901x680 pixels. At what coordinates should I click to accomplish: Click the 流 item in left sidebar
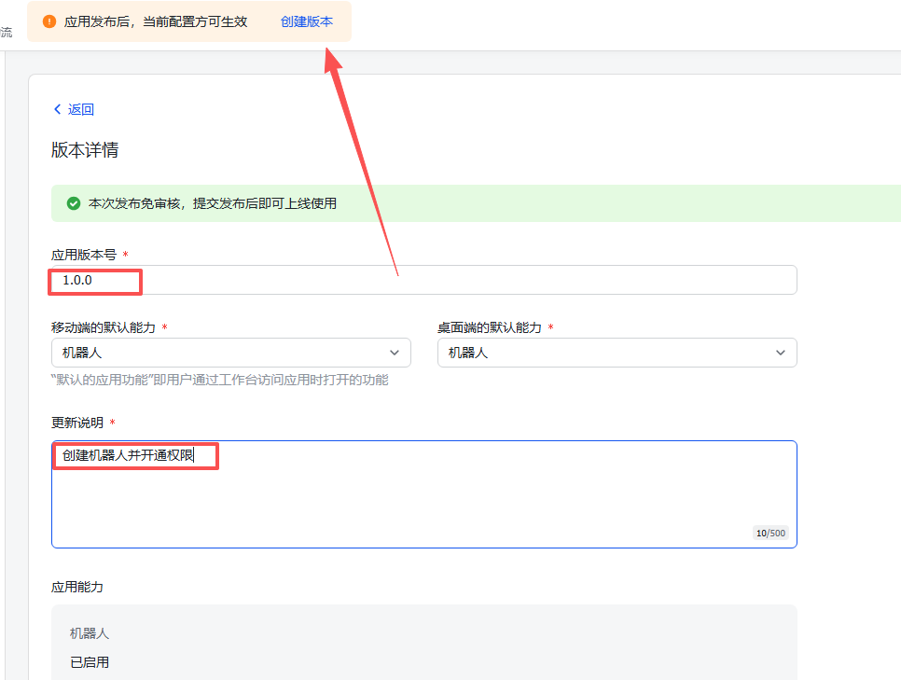[7, 32]
